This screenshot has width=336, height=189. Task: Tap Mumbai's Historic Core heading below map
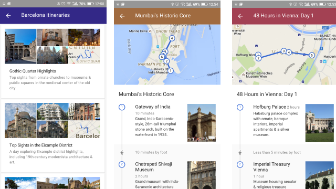tap(146, 94)
